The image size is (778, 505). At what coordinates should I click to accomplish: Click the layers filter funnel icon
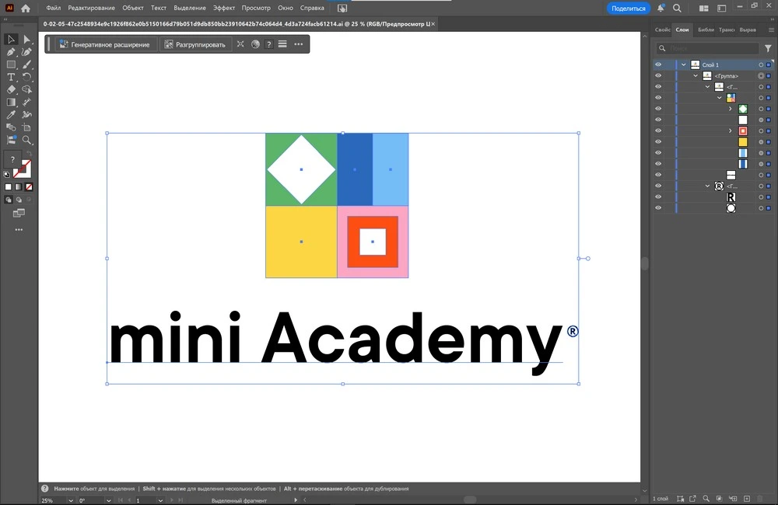pyautogui.click(x=769, y=48)
